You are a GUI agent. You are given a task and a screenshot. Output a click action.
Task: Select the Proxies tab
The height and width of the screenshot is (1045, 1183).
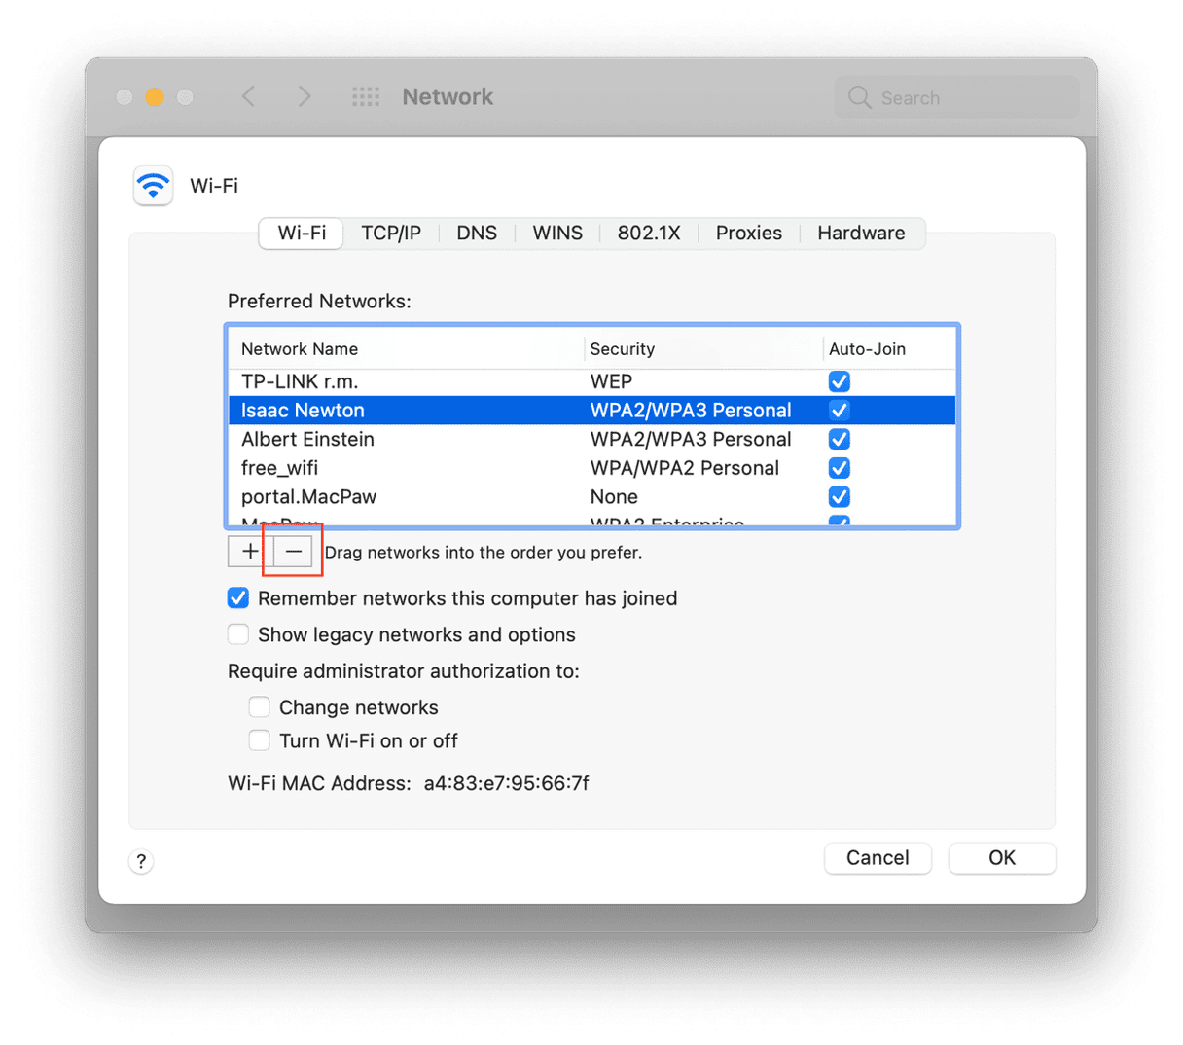[748, 234]
